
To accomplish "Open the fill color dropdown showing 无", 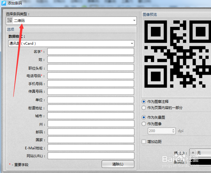I will (x=200, y=153).
